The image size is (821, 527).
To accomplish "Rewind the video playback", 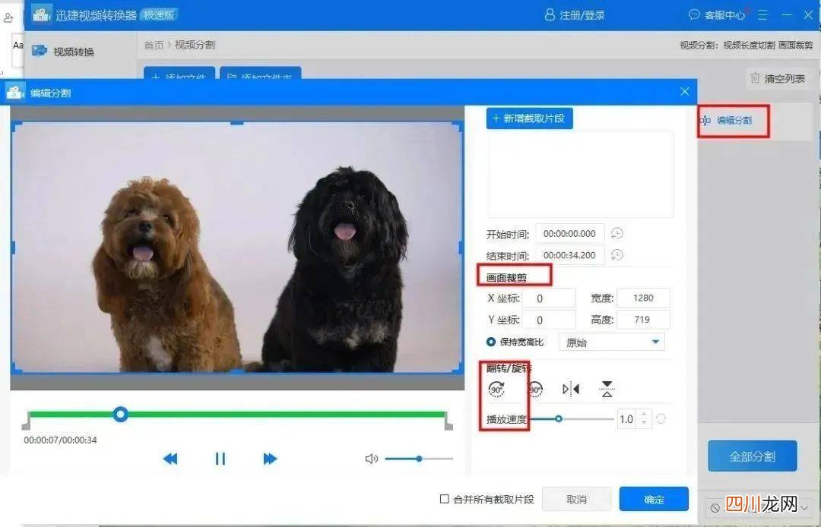I will click(x=170, y=459).
